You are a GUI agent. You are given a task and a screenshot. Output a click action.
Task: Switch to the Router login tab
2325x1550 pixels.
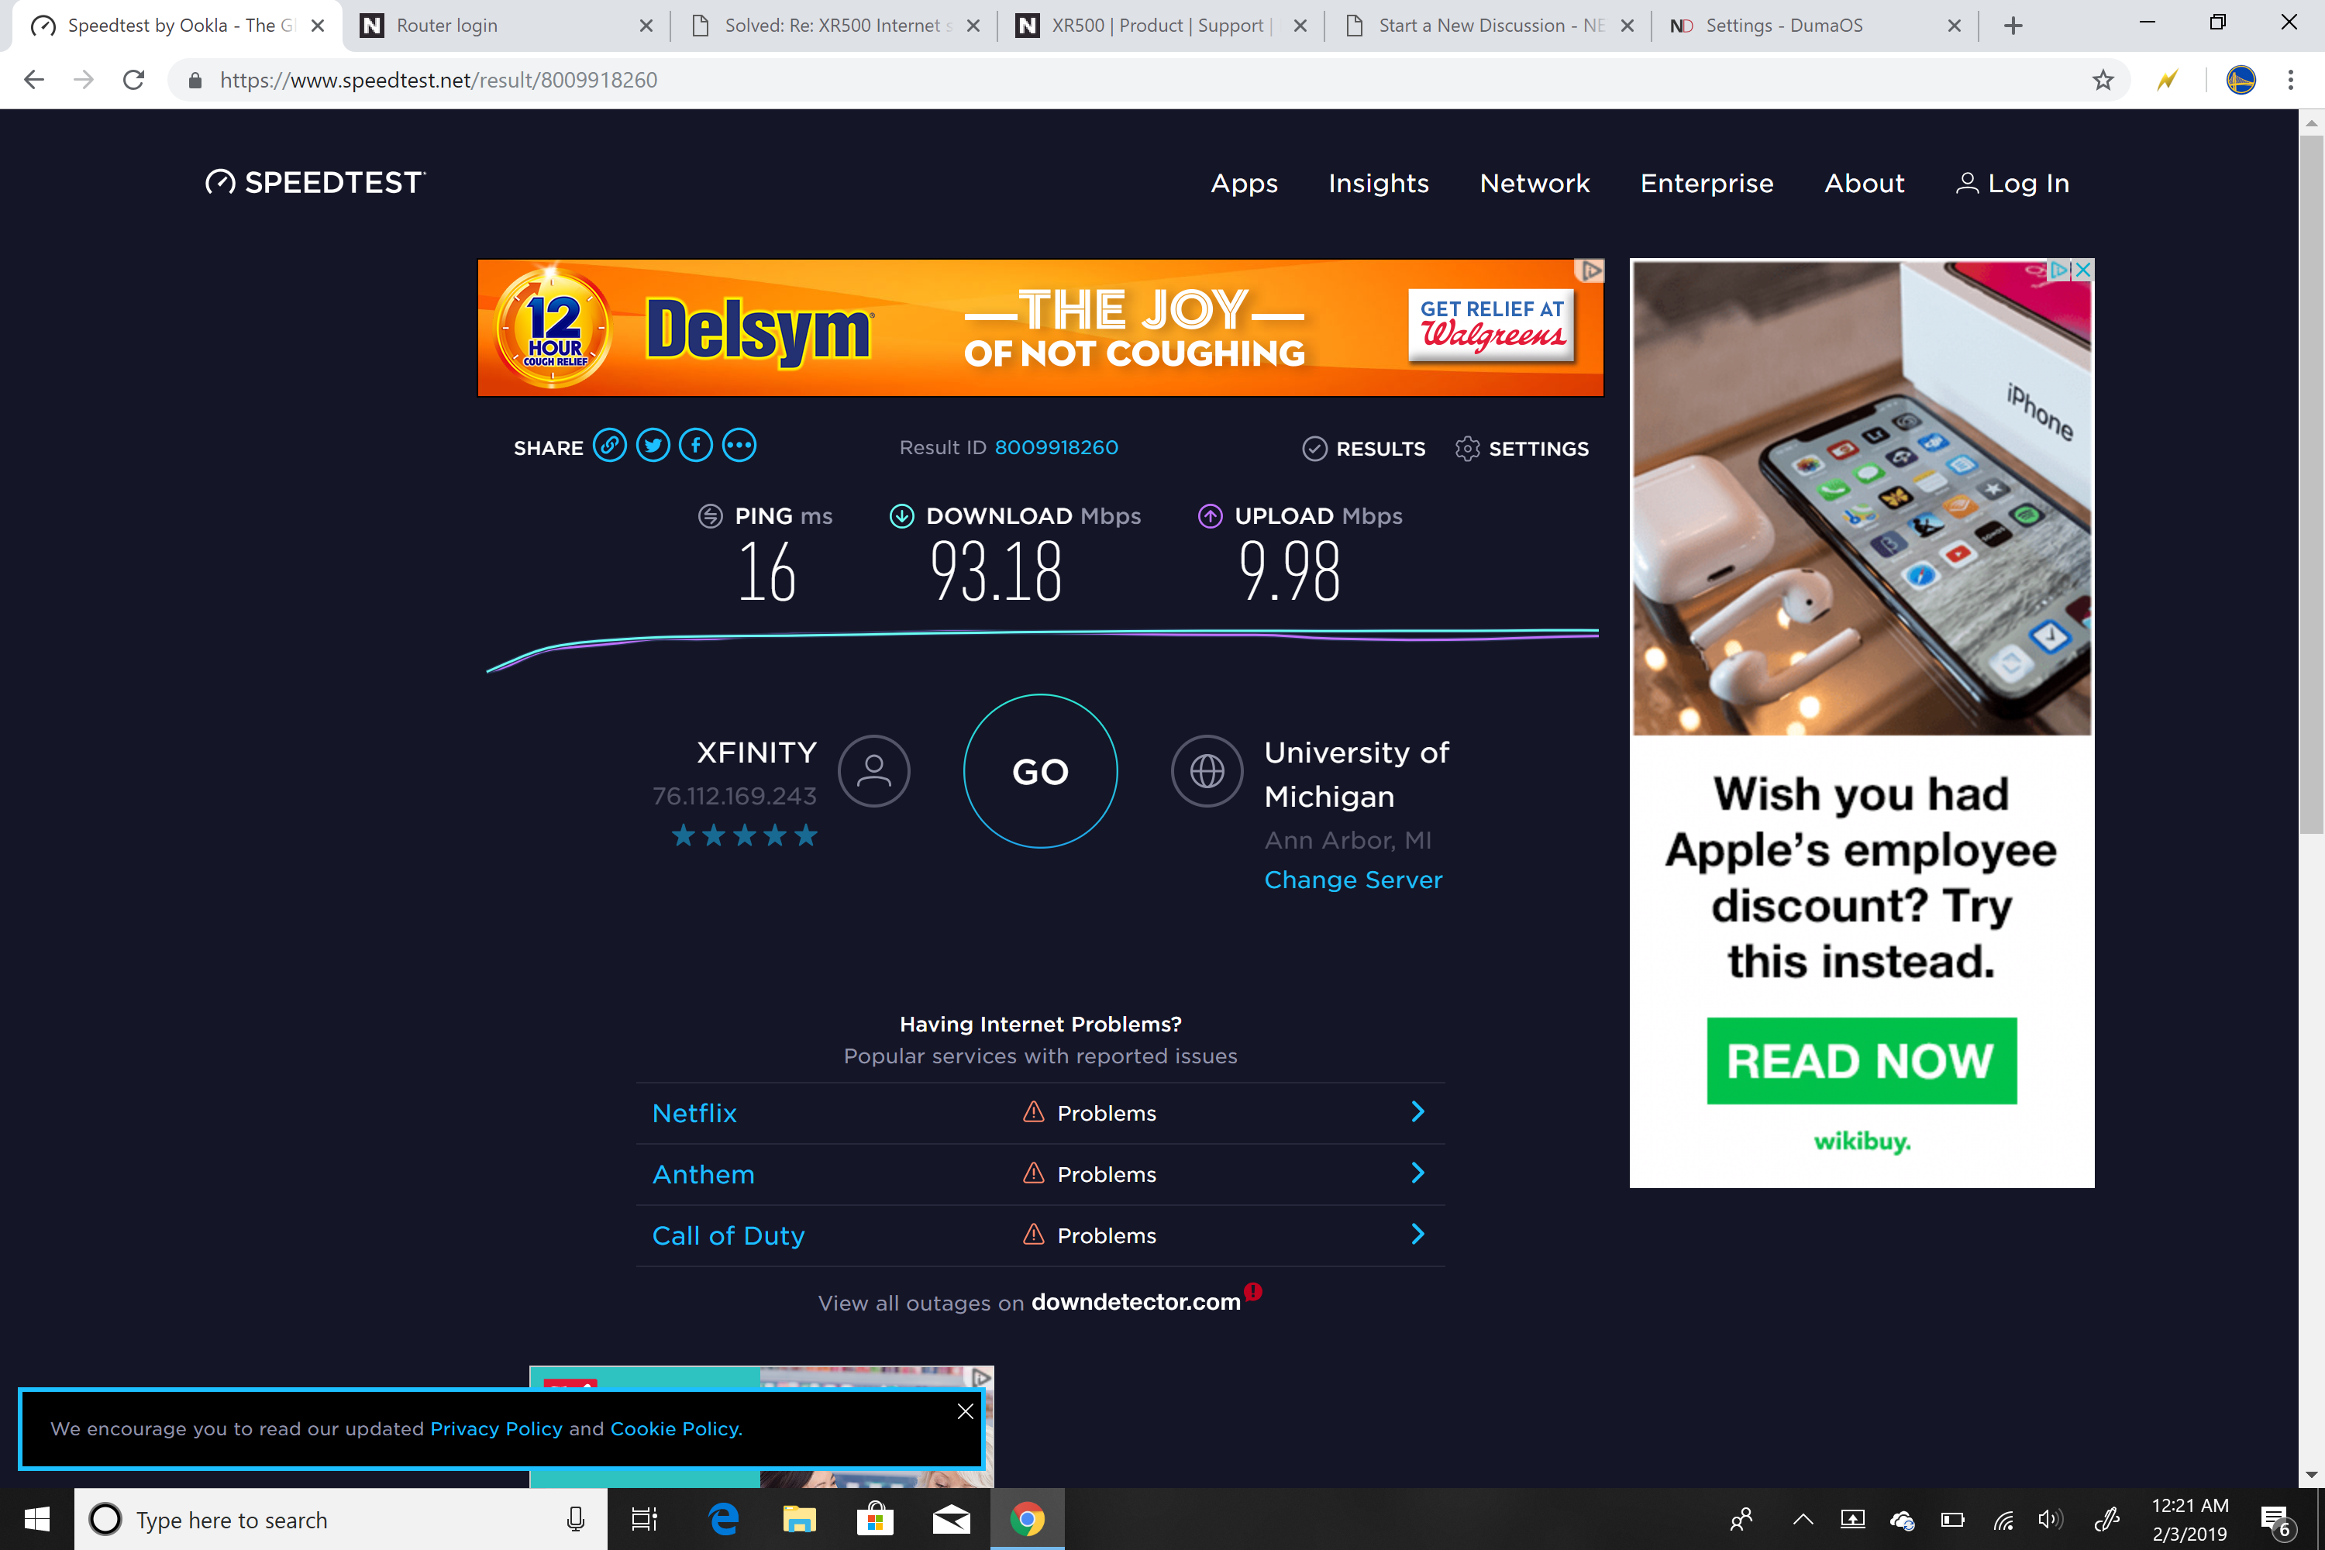point(447,26)
